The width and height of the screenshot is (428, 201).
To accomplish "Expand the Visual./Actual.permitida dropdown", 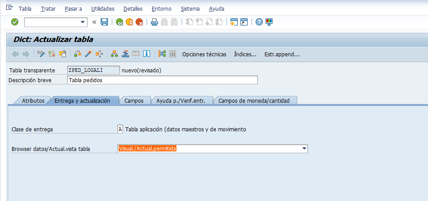I will pyautogui.click(x=304, y=149).
